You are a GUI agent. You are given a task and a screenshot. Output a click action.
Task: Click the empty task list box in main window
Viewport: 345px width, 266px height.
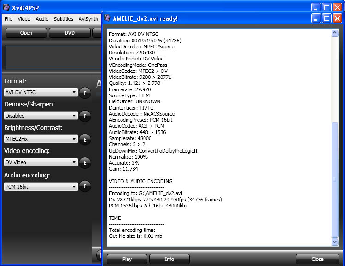click(53, 57)
